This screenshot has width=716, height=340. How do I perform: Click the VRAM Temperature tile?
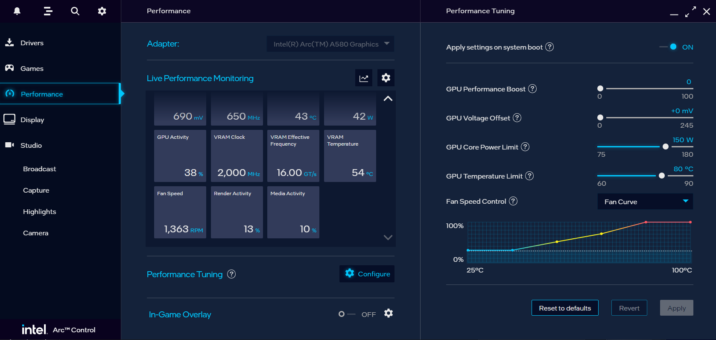click(350, 156)
